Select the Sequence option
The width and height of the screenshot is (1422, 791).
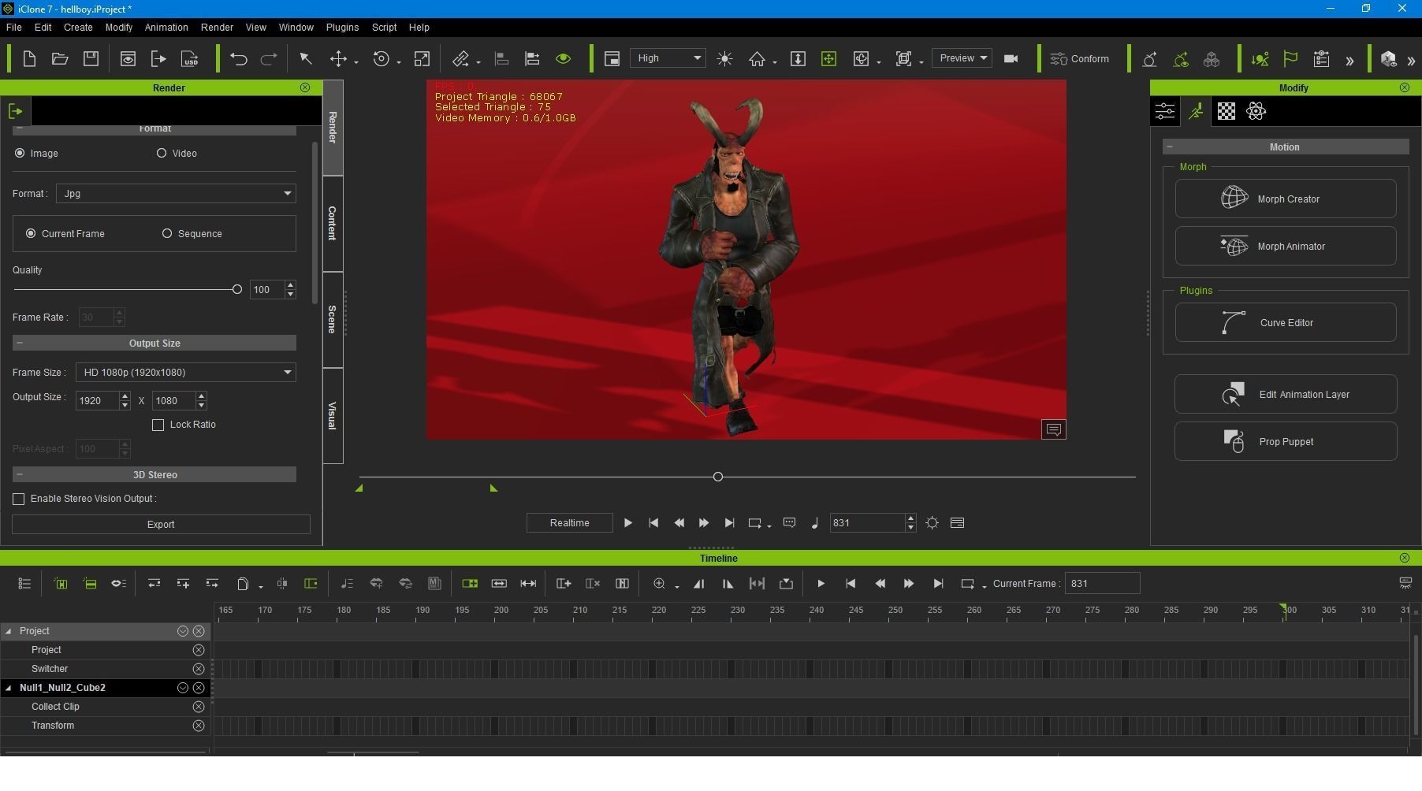[167, 234]
